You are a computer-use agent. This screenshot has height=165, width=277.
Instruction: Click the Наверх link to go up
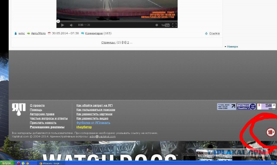232,47
